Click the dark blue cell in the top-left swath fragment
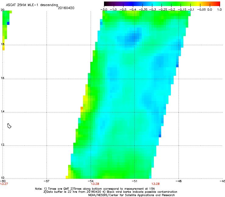Screen dimensions: 225x197 click(8, 23)
